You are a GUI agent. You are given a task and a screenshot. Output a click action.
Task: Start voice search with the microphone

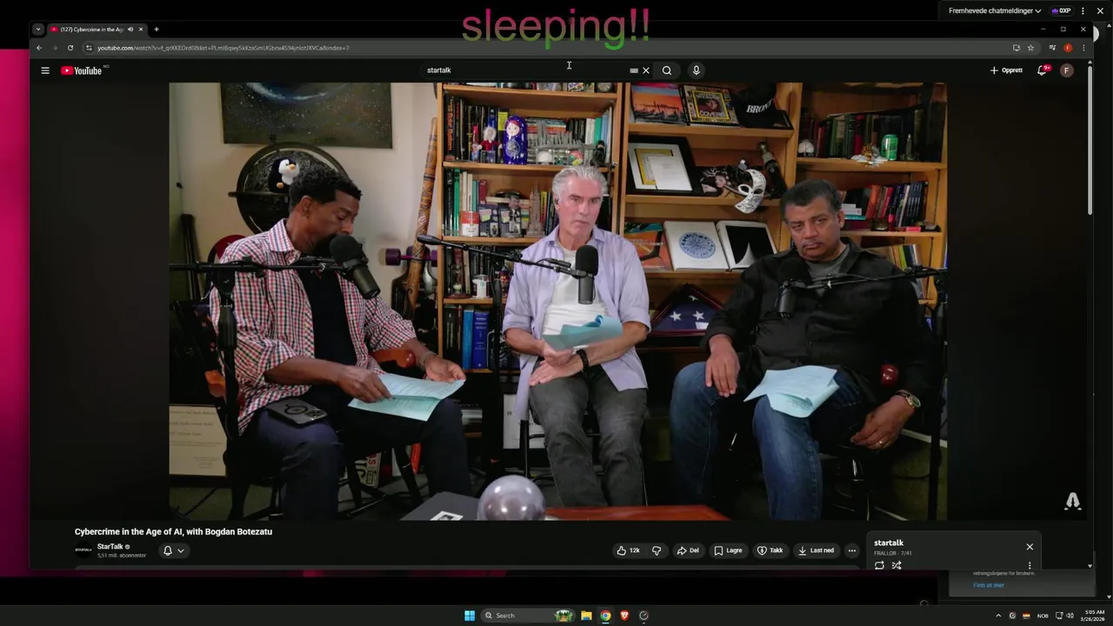click(x=696, y=70)
